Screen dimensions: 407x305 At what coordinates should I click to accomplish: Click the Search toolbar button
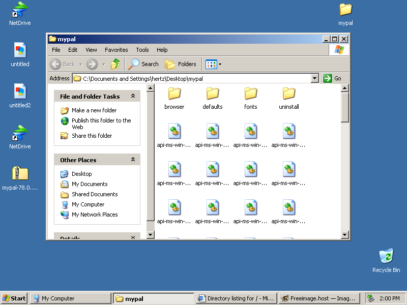pos(143,64)
